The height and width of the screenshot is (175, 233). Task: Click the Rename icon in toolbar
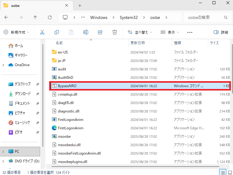(x=86, y=32)
